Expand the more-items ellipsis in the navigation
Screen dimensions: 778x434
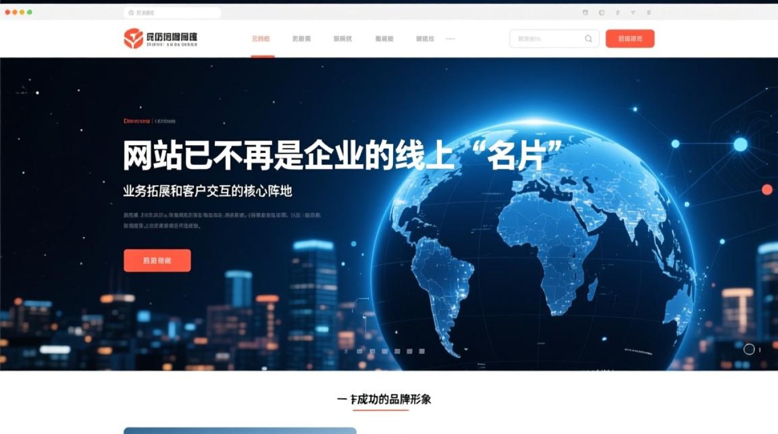pos(450,39)
